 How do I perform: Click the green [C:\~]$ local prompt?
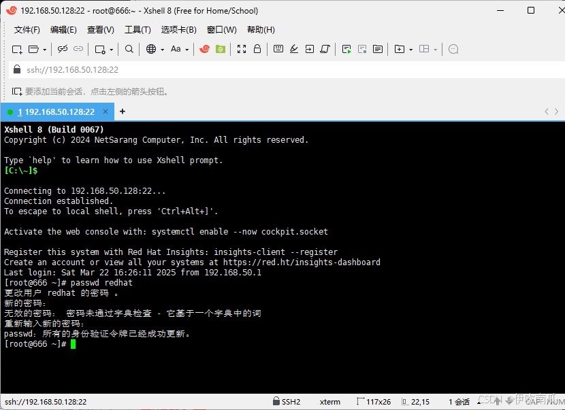21,171
